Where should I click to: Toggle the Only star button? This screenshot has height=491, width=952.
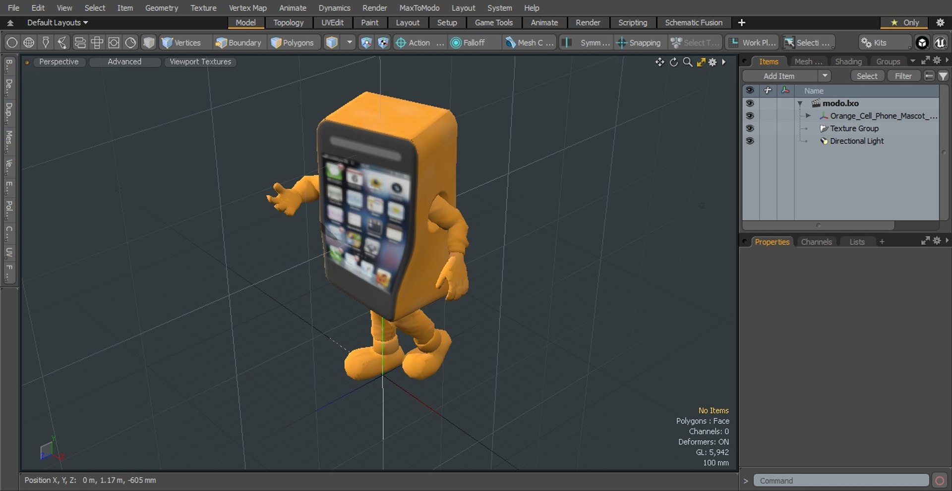coord(905,22)
